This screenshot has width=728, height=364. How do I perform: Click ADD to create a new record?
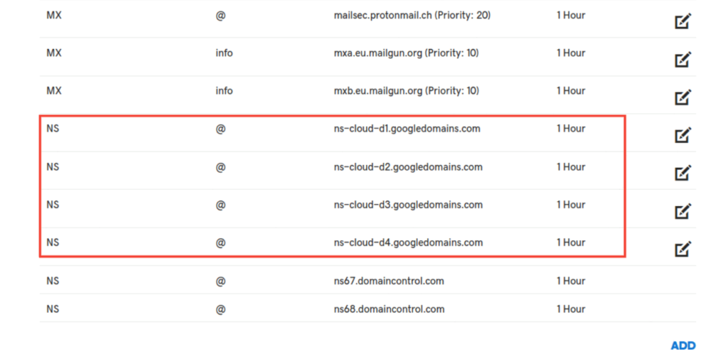point(682,346)
